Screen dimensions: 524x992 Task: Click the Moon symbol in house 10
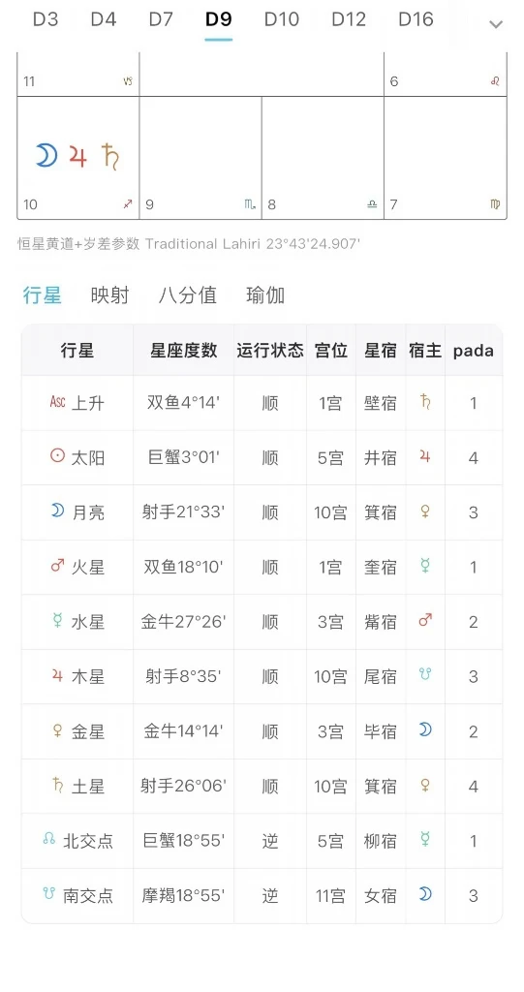(x=46, y=156)
